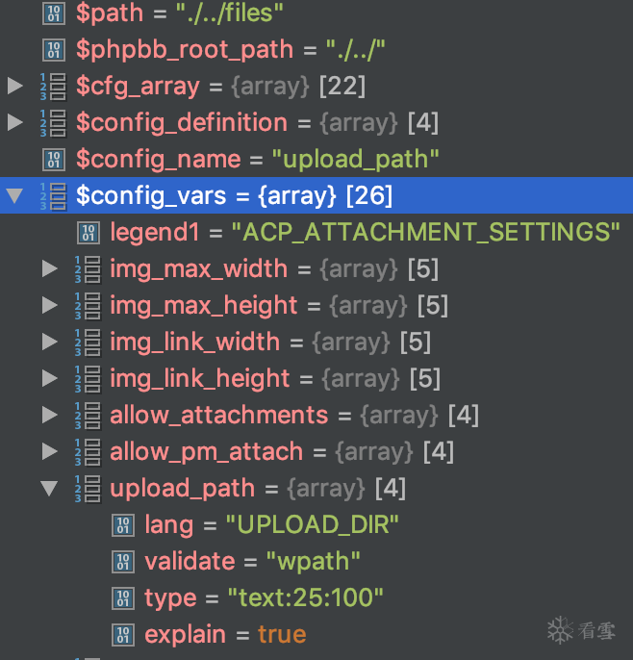Image resolution: width=633 pixels, height=660 pixels.
Task: Expand the $cfg_array variable node
Action: pyautogui.click(x=15, y=87)
